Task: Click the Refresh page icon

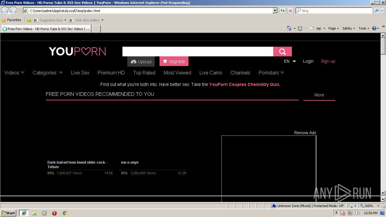Action: tap(282, 11)
